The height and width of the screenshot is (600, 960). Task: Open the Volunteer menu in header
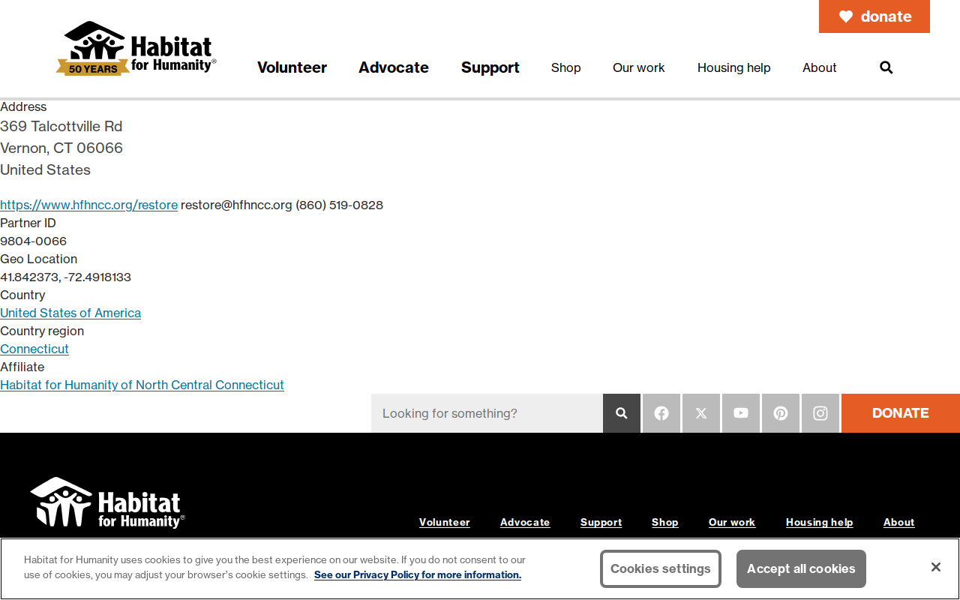[x=292, y=67]
